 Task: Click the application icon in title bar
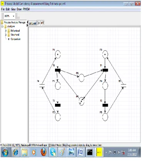(x=2, y=4)
